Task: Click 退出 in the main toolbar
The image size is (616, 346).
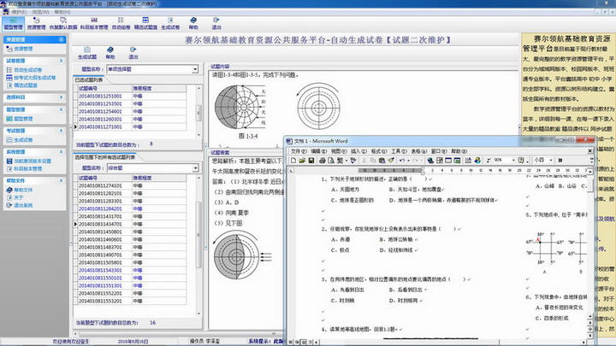Action: click(216, 23)
